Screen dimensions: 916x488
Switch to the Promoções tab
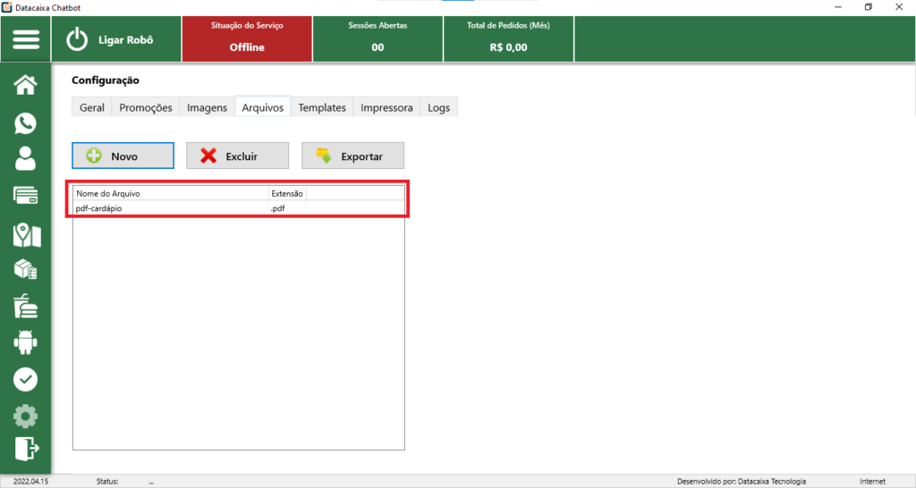146,107
